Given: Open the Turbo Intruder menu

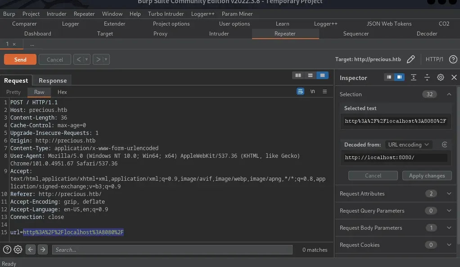Looking at the screenshot, I should pos(166,14).
